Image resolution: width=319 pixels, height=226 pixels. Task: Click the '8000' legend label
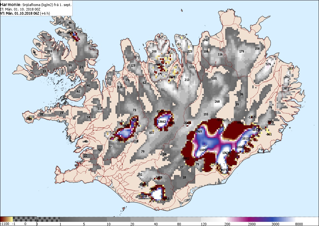[299, 224]
